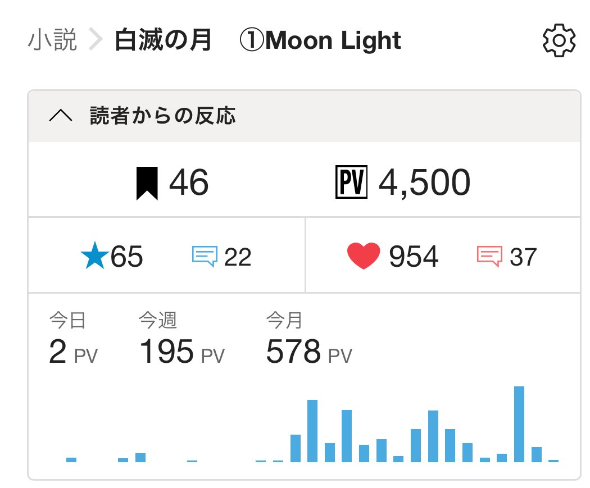Click the 白滅の月 ①Moon Light title

click(x=258, y=41)
